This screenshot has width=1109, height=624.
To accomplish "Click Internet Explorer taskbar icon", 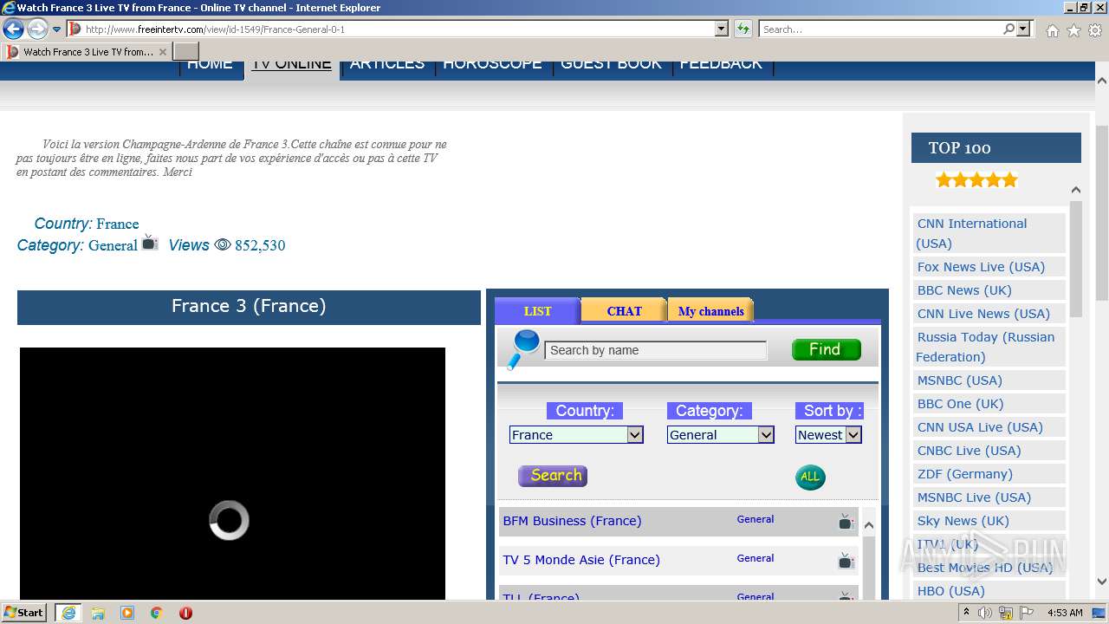I will [x=68, y=613].
